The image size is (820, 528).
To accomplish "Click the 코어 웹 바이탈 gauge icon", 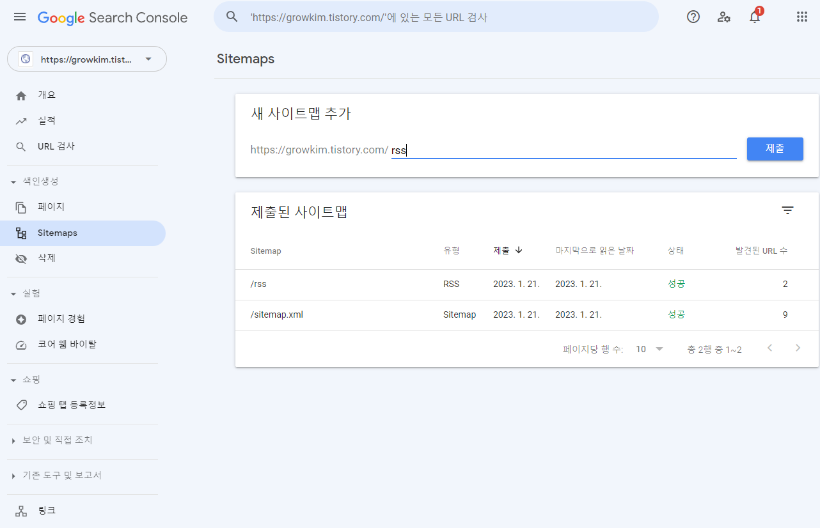I will [21, 345].
